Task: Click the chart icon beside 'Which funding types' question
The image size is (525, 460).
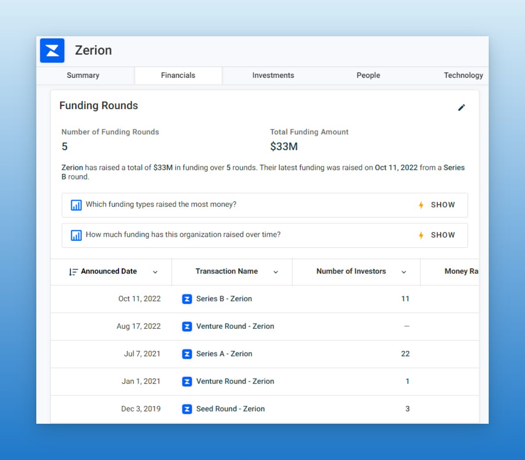Action: [76, 205]
